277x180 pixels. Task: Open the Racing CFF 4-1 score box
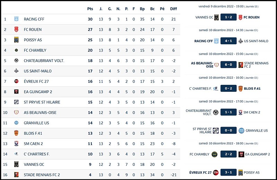click(229, 41)
